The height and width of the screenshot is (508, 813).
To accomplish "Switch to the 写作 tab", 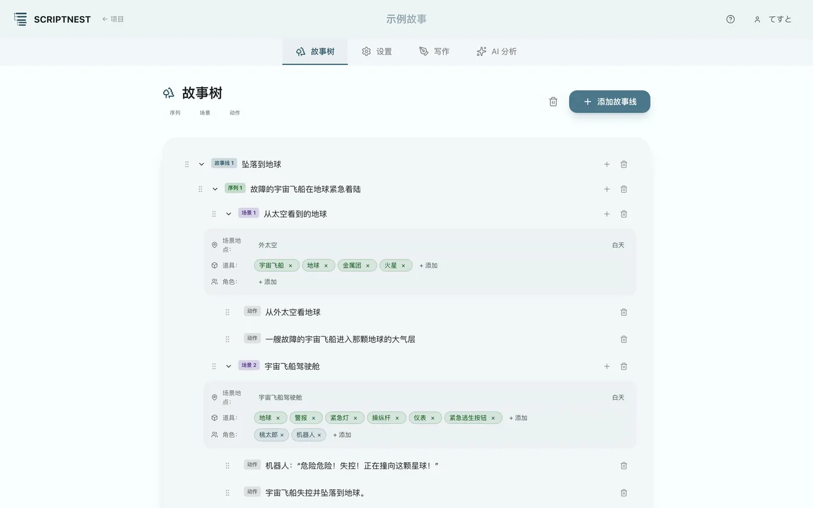I will point(434,52).
